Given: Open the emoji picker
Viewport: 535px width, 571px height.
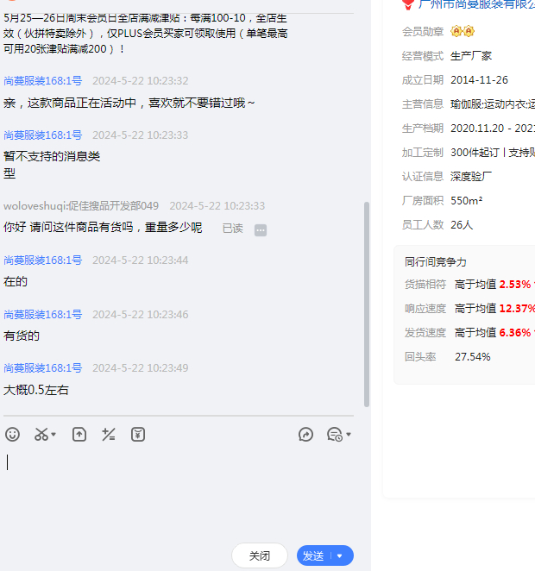Looking at the screenshot, I should (12, 435).
